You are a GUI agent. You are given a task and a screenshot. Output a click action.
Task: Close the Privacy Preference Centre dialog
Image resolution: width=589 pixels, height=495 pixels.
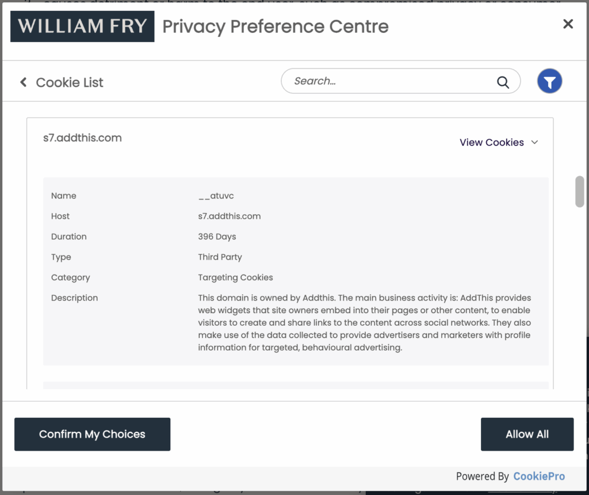[x=568, y=24]
